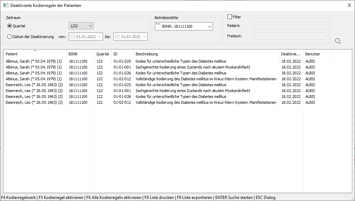
Task: Click F5 Kodierregel aktivieren in status bar
Action: point(61,198)
